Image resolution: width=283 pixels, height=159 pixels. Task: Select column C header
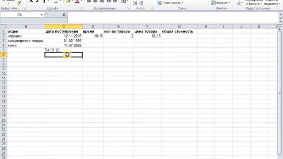(x=64, y=26)
